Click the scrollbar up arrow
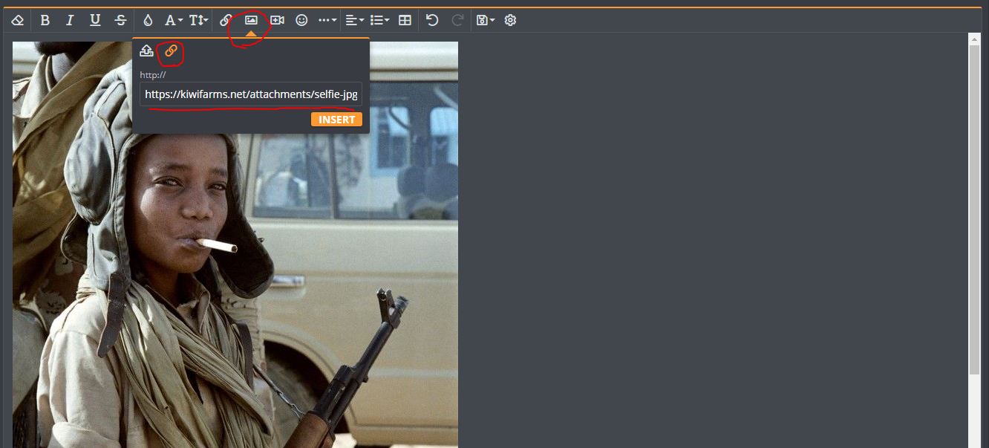Screen dimensions: 989x448 coord(975,39)
